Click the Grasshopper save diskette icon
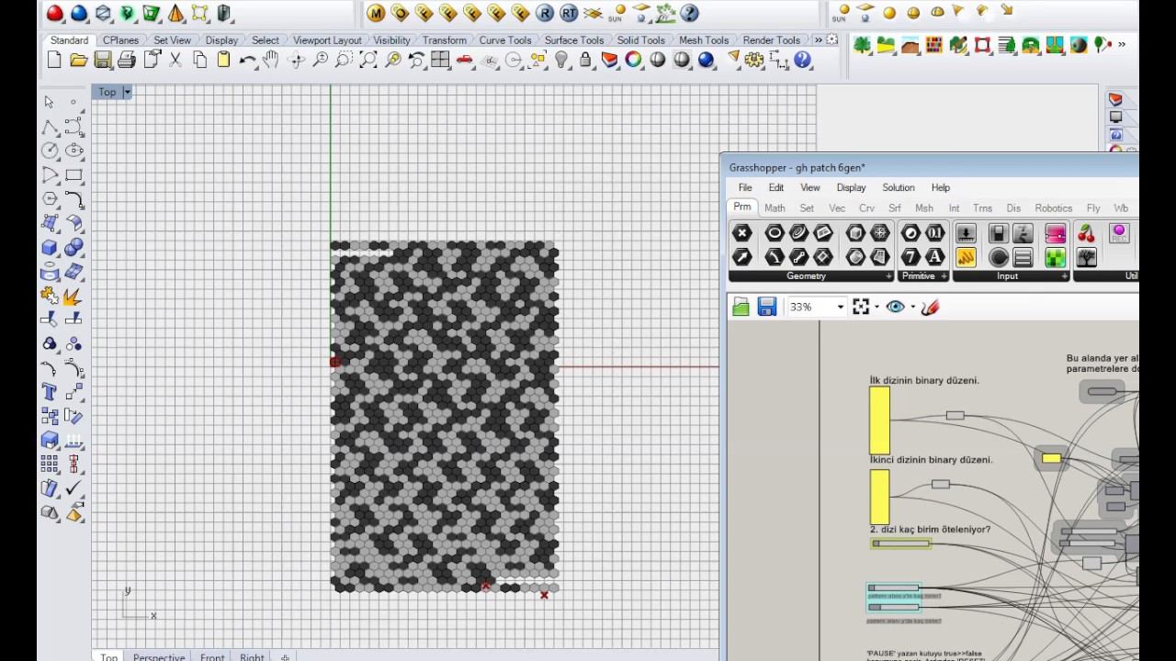Viewport: 1176px width, 661px height. click(767, 307)
